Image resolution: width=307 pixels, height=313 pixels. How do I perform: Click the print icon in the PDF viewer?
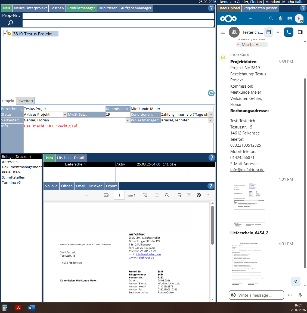pyautogui.click(x=179, y=195)
